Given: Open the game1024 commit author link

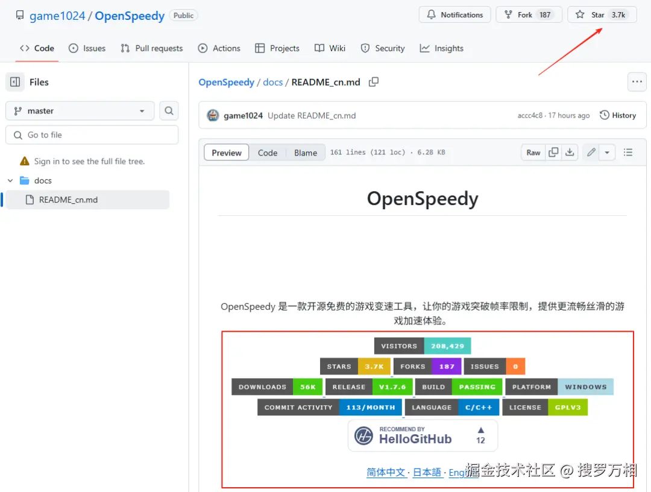Looking at the screenshot, I should 244,115.
